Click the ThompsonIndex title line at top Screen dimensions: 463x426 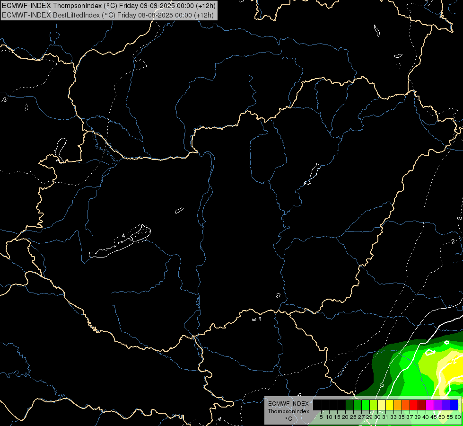109,6
